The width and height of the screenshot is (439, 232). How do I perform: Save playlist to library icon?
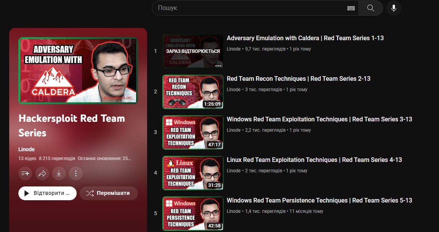[25, 173]
